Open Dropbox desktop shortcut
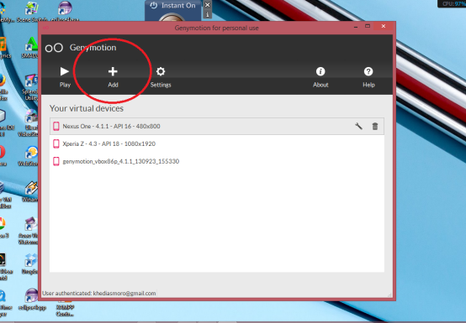The width and height of the screenshot is (466, 323). 30,263
